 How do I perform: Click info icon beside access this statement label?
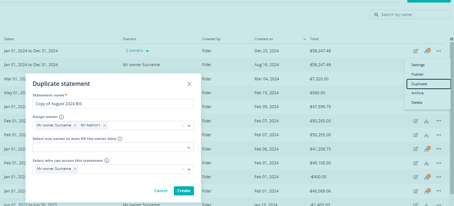107,160
